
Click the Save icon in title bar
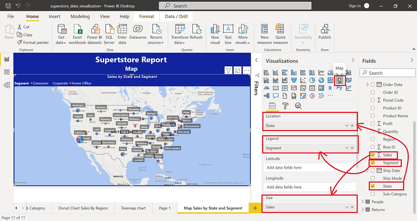[x=8, y=6]
